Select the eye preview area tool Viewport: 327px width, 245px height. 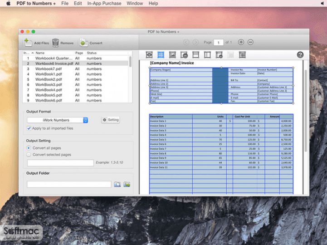149,55
